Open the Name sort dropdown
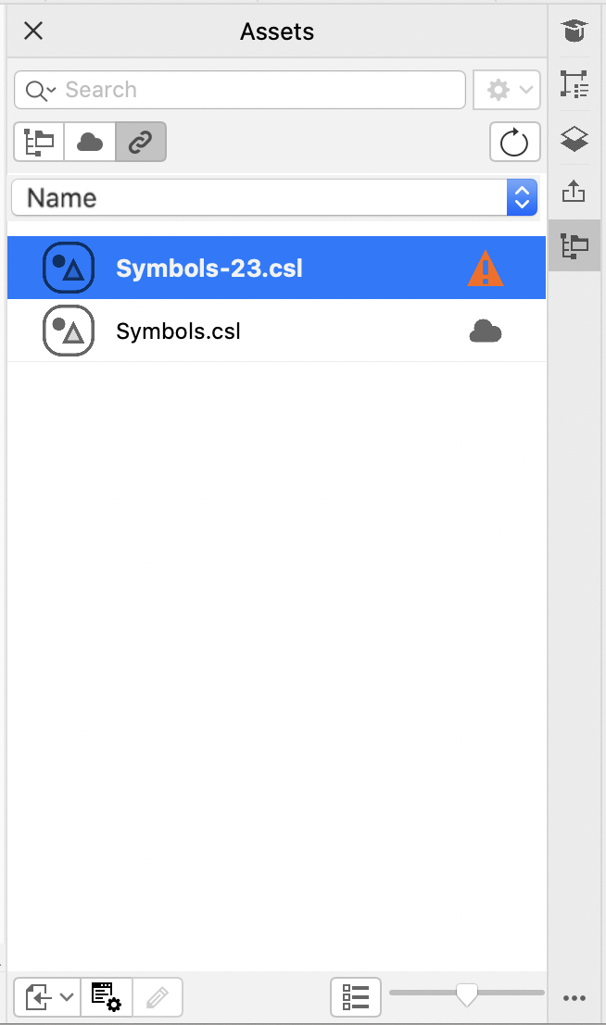Image resolution: width=606 pixels, height=1025 pixels. coord(274,197)
